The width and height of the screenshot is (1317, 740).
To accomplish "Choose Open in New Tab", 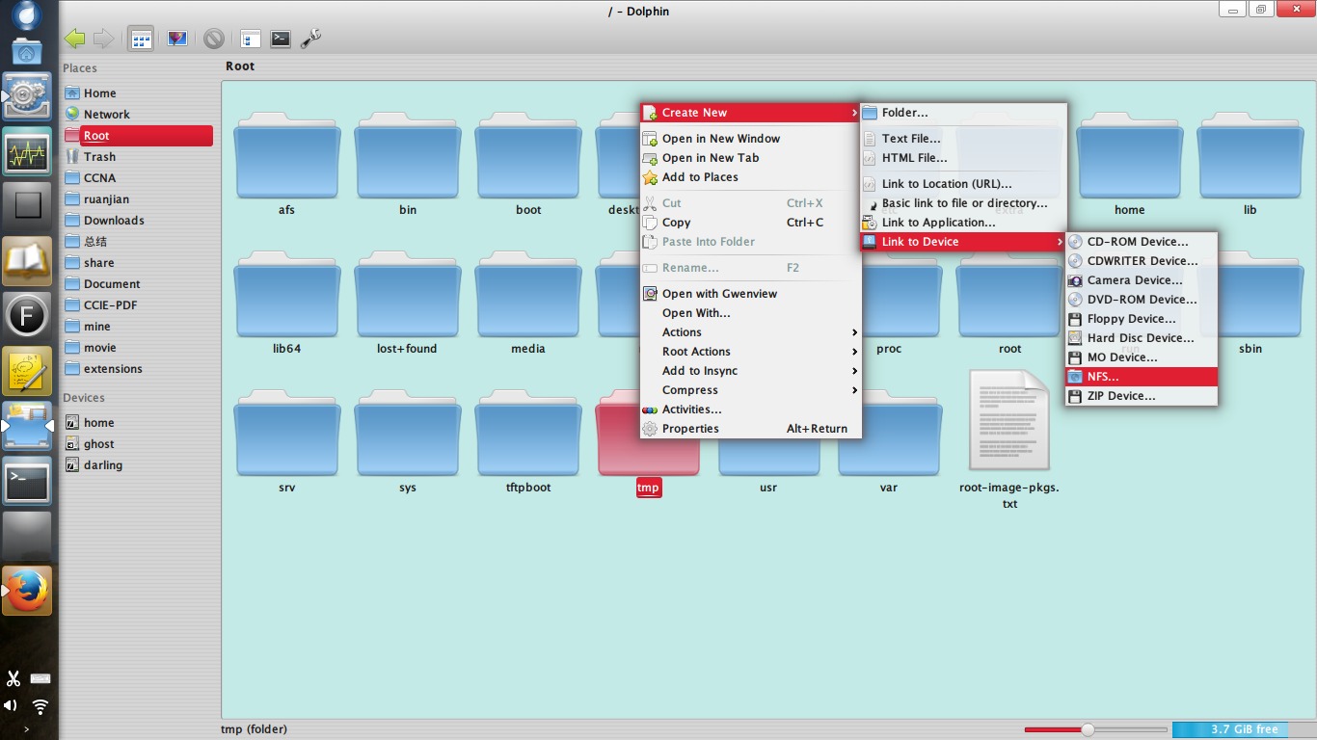I will coord(750,158).
